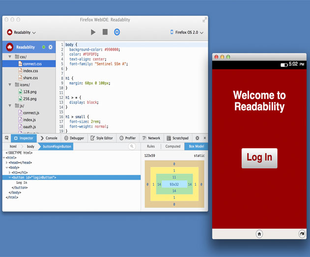310x257 pixels.
Task: Click the battery icon in simulator status bar
Action: click(x=284, y=65)
